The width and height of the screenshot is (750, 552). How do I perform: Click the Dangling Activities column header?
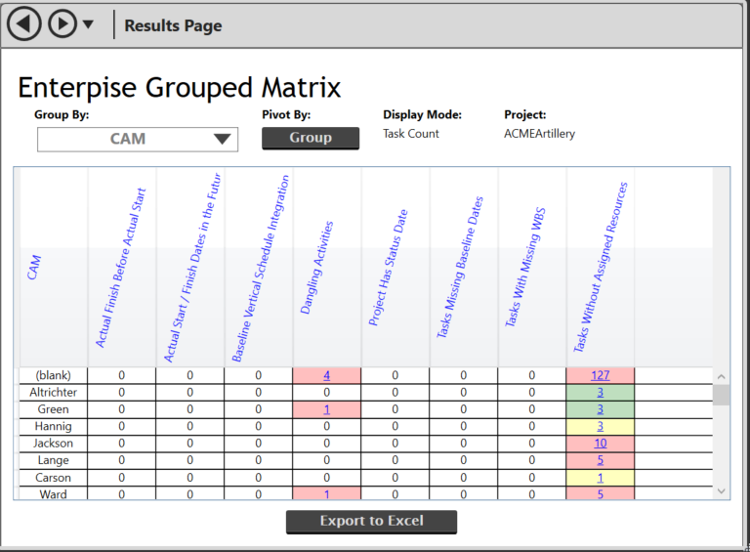click(x=317, y=269)
